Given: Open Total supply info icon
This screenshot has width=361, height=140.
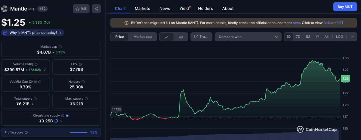Looking at the screenshot, I should tap(35, 99).
